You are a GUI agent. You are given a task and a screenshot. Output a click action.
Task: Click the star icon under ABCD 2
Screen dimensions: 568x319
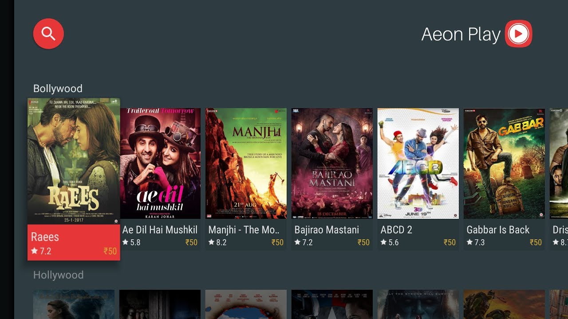pyautogui.click(x=383, y=242)
